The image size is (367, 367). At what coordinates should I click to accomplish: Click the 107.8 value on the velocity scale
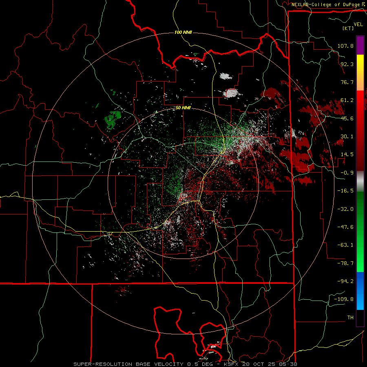click(x=345, y=46)
